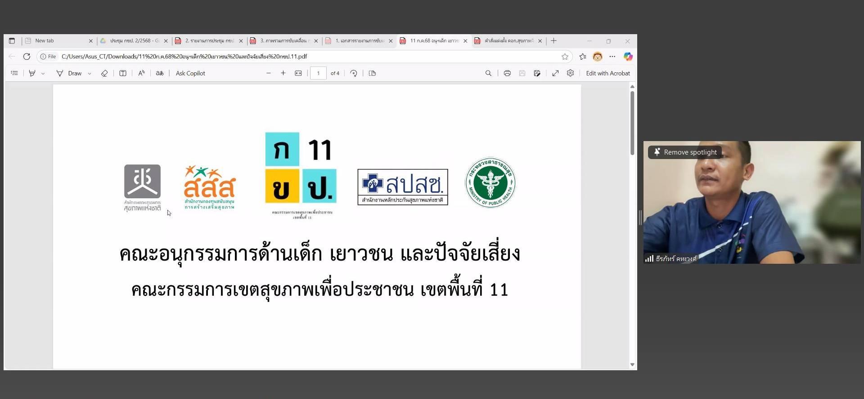Viewport: 864px width, 399px height.
Task: Open the browser Settings and more menu
Action: pos(612,57)
